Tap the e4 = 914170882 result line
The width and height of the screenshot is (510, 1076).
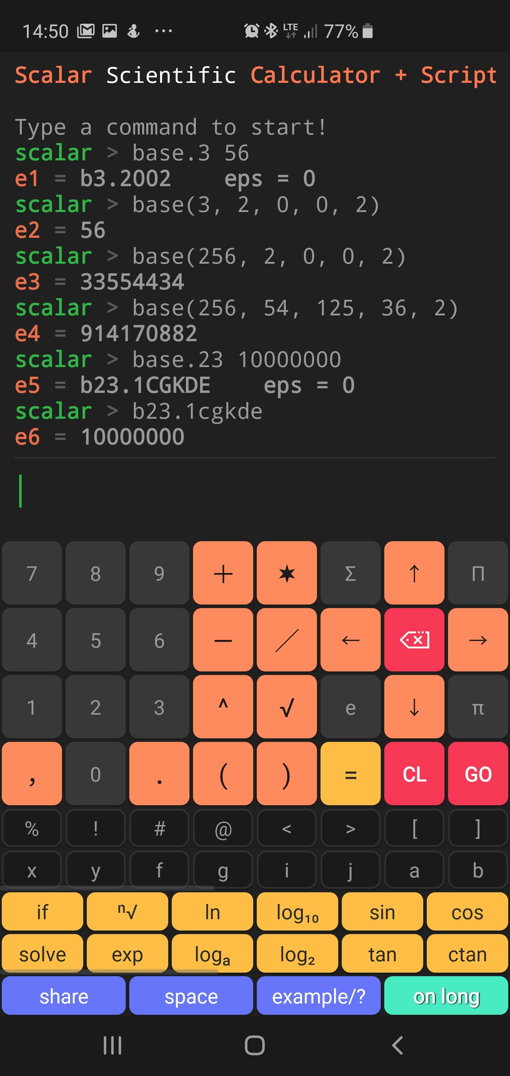point(106,334)
